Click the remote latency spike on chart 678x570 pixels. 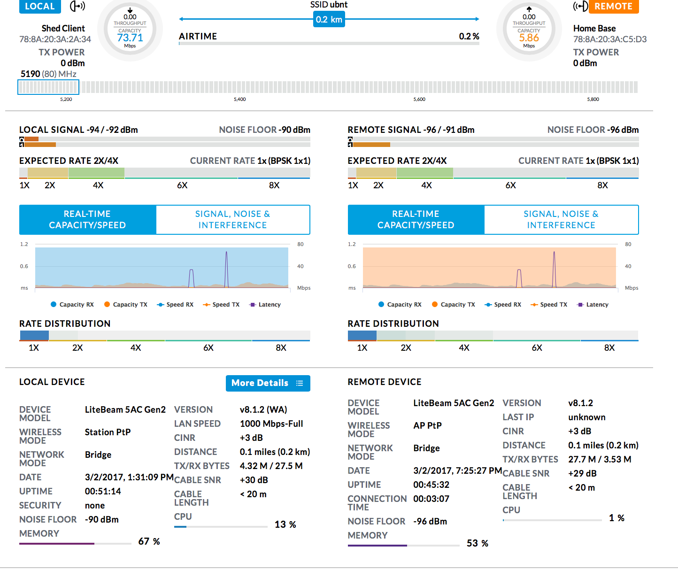click(554, 269)
